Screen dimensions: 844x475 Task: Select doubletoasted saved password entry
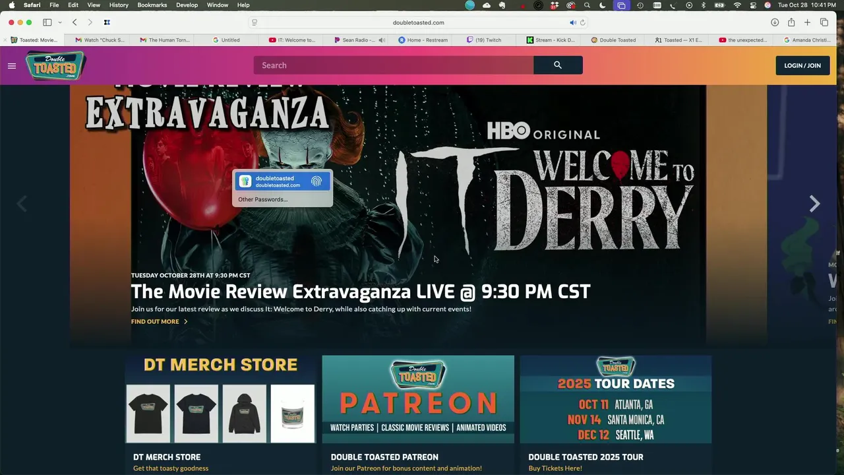point(282,181)
